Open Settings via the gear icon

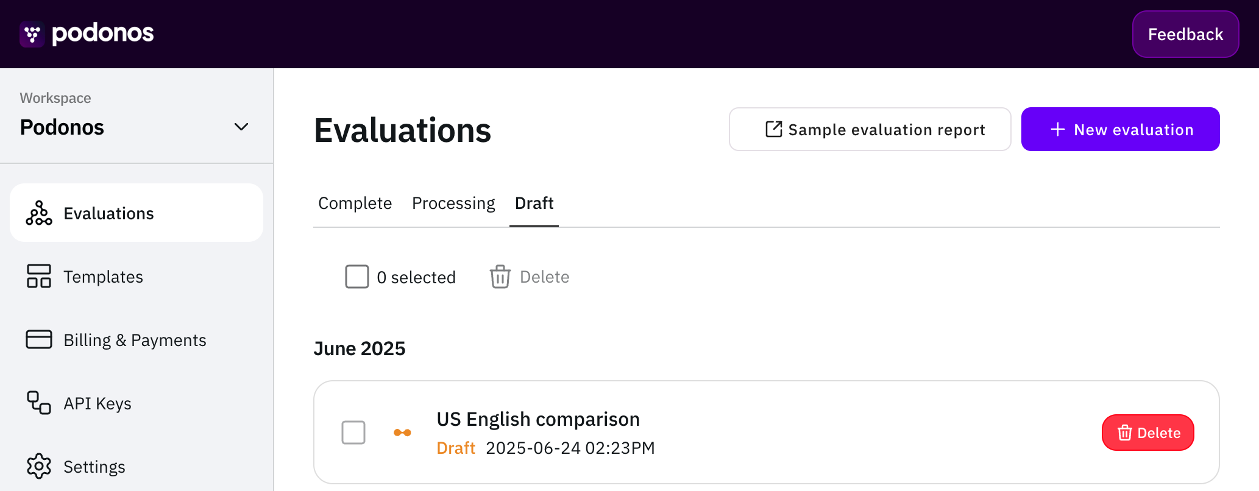point(39,466)
